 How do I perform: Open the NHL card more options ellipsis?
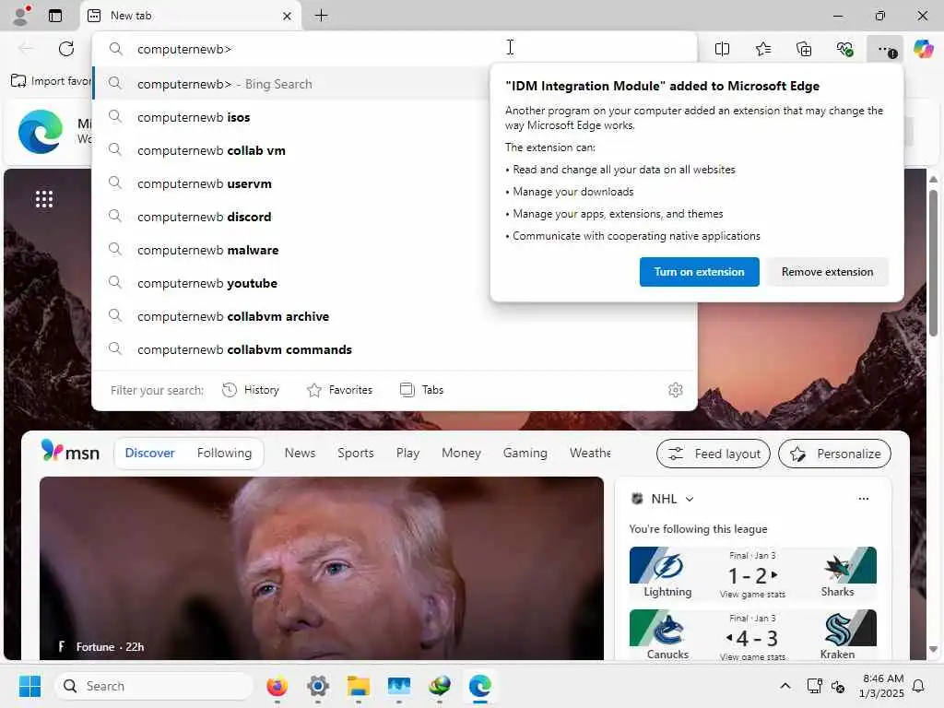point(863,499)
